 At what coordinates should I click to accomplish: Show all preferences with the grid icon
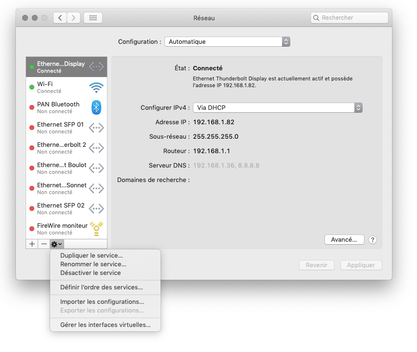click(x=93, y=18)
